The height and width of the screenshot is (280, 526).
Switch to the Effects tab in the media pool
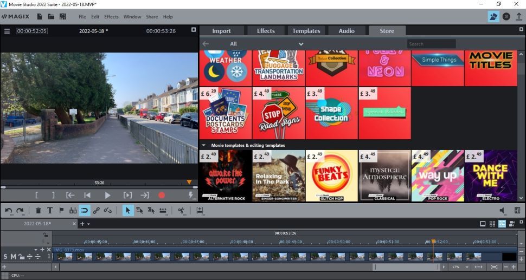click(x=266, y=31)
